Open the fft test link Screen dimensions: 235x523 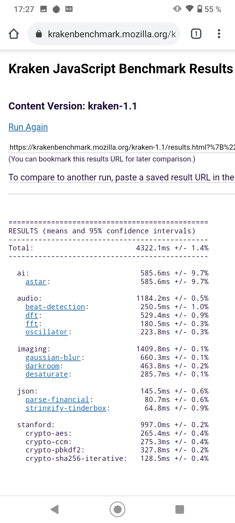coord(32,324)
